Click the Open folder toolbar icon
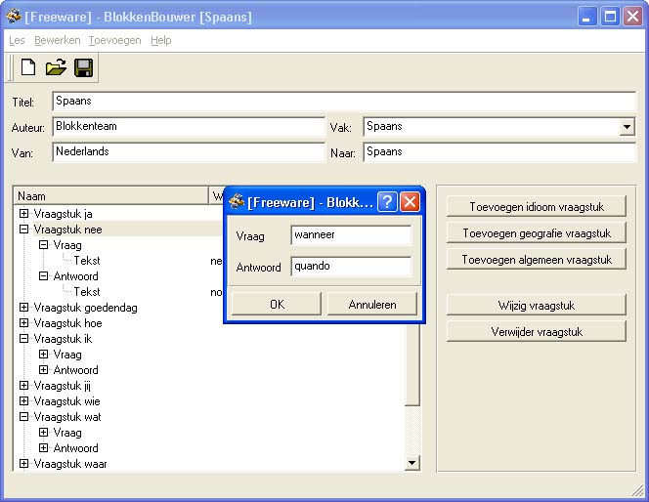Image resolution: width=649 pixels, height=502 pixels. coord(56,67)
